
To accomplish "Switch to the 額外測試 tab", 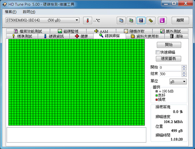I will (x=170, y=31).
